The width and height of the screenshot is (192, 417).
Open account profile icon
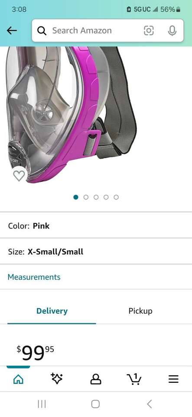coord(96,379)
